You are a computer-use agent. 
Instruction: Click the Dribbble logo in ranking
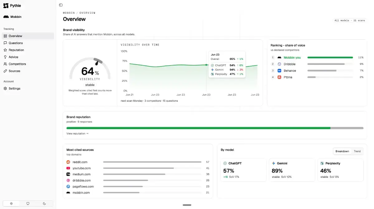pos(279,64)
